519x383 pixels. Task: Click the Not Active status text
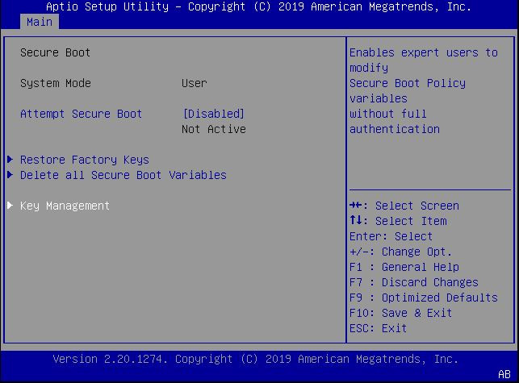(213, 129)
